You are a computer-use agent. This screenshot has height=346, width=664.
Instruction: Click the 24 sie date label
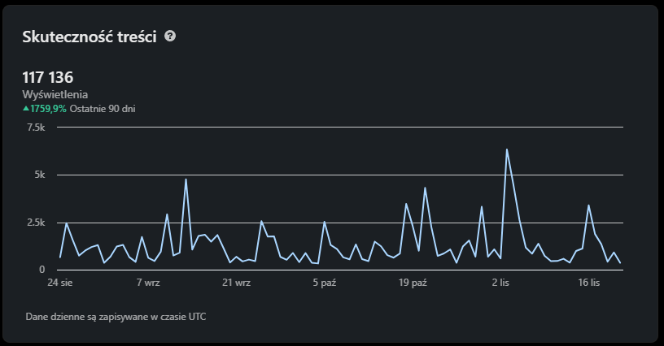pyautogui.click(x=60, y=283)
